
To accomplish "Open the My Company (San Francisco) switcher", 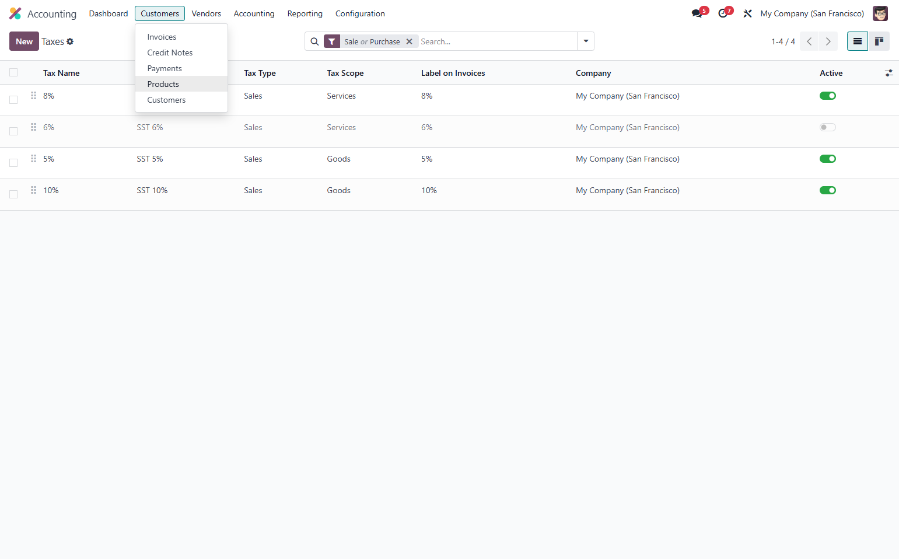I will tap(812, 13).
